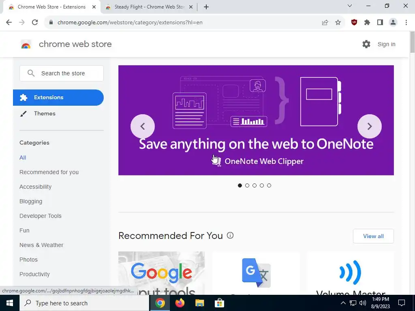Screen dimensions: 415x311
Task: Select third carousel dot indicator
Action: click(x=255, y=185)
